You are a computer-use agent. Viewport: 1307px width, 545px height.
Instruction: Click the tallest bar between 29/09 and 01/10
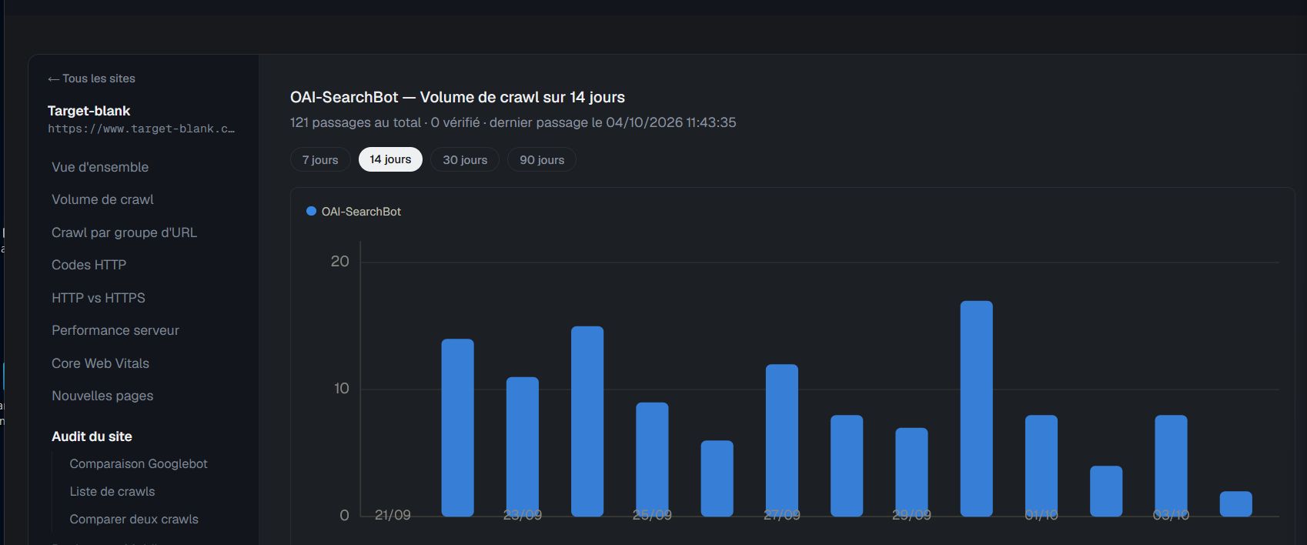[x=977, y=409]
